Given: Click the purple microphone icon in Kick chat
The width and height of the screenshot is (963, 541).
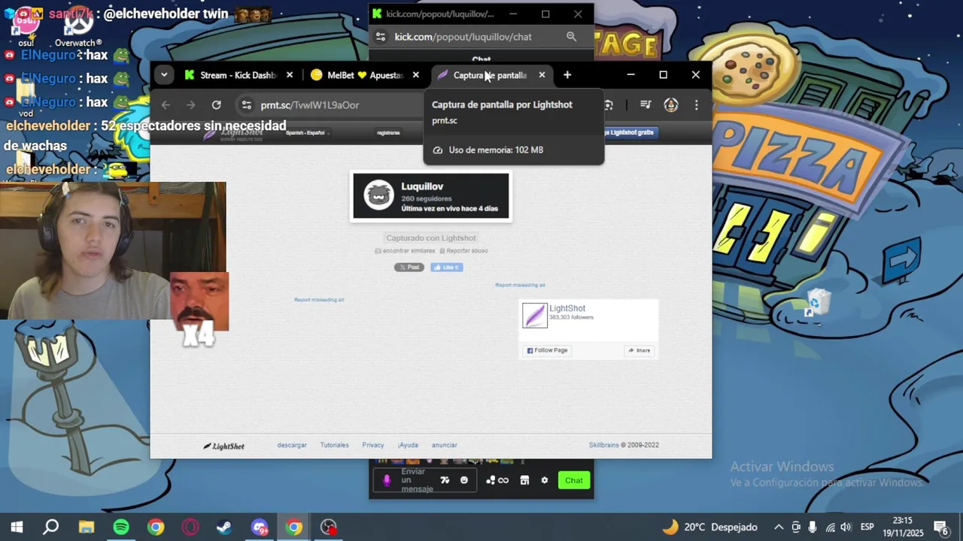Looking at the screenshot, I should tap(387, 480).
